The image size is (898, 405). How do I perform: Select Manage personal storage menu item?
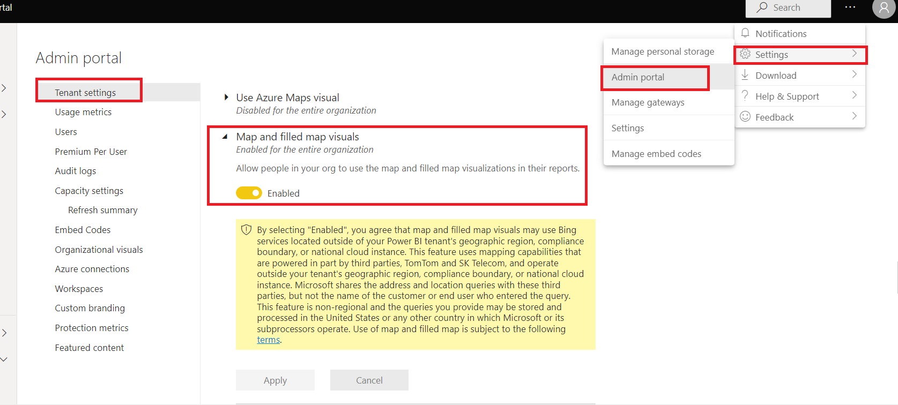tap(669, 51)
